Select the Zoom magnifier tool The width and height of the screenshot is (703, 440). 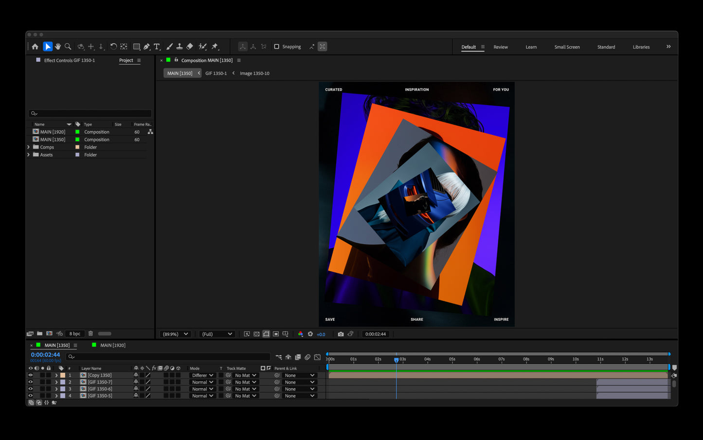pos(68,47)
